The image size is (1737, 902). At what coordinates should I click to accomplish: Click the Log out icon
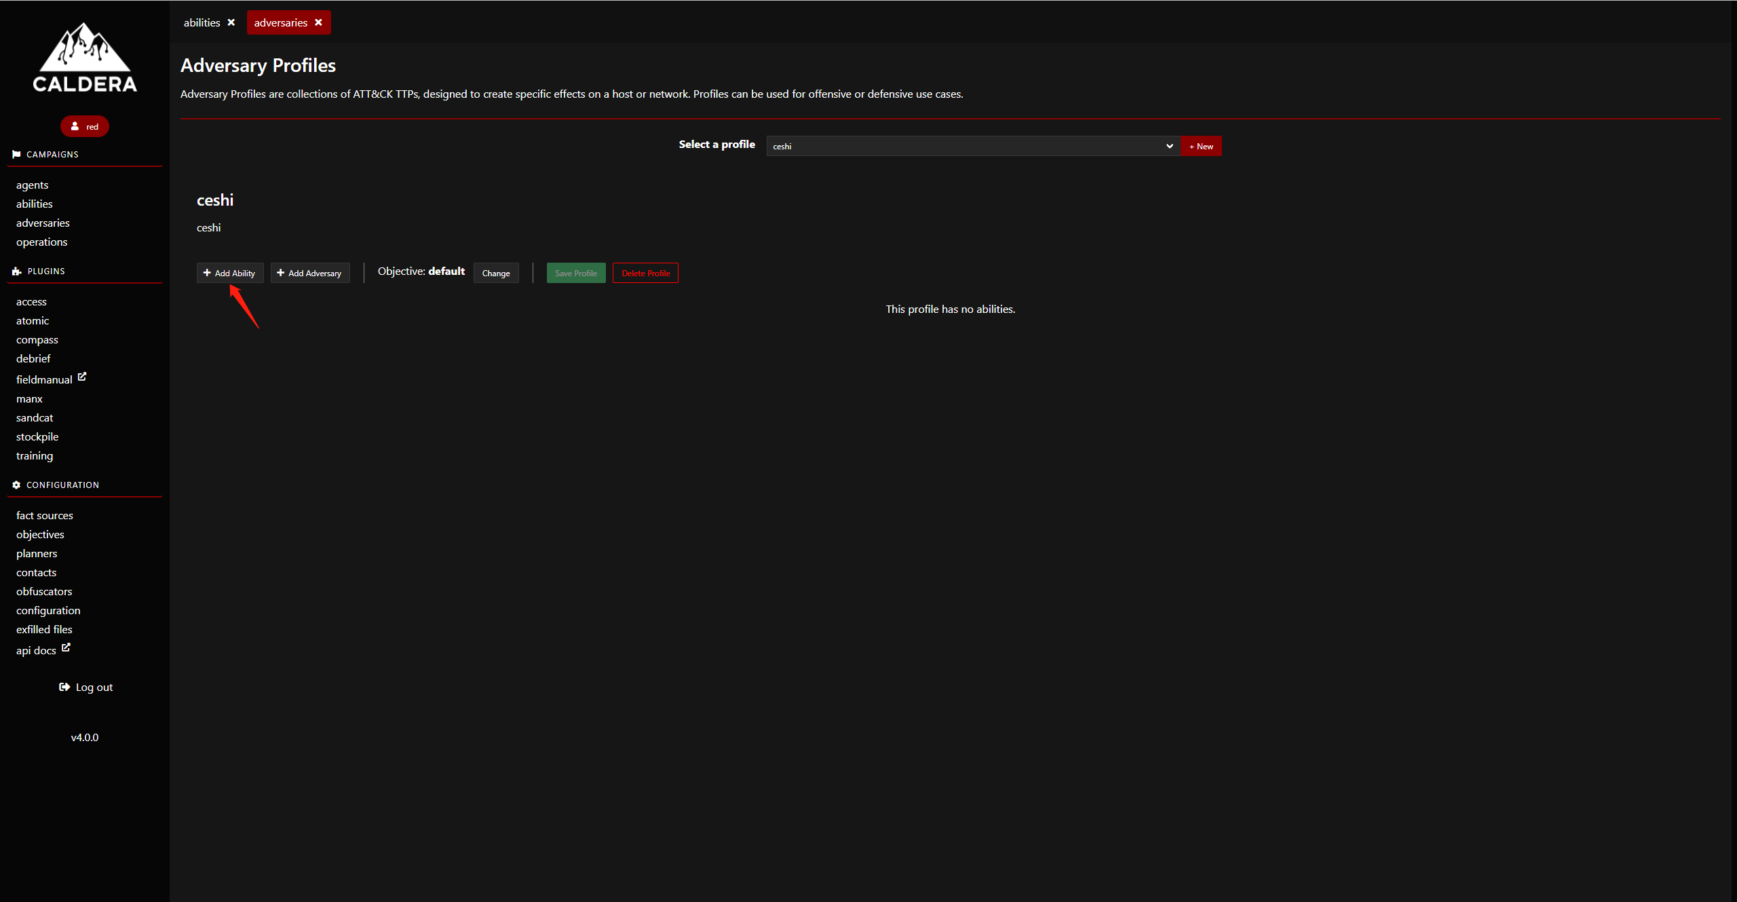(64, 687)
